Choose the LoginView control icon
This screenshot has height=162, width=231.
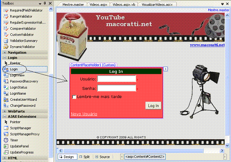pyautogui.click(x=6, y=75)
